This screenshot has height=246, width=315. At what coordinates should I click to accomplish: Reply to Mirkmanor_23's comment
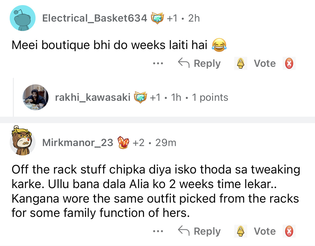click(x=199, y=231)
